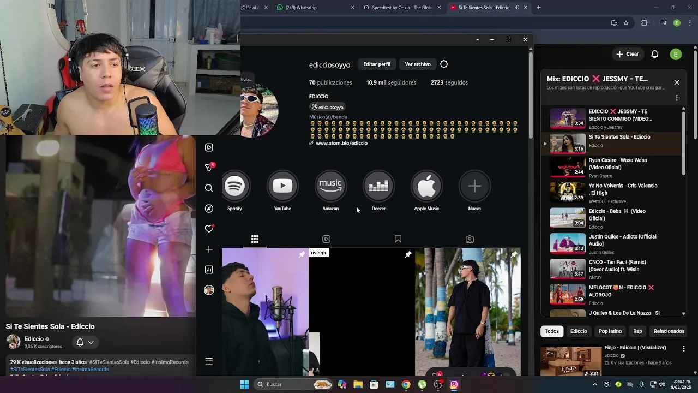Switch to the Saved posts tab
Screen dimensions: 698x393
398,239
